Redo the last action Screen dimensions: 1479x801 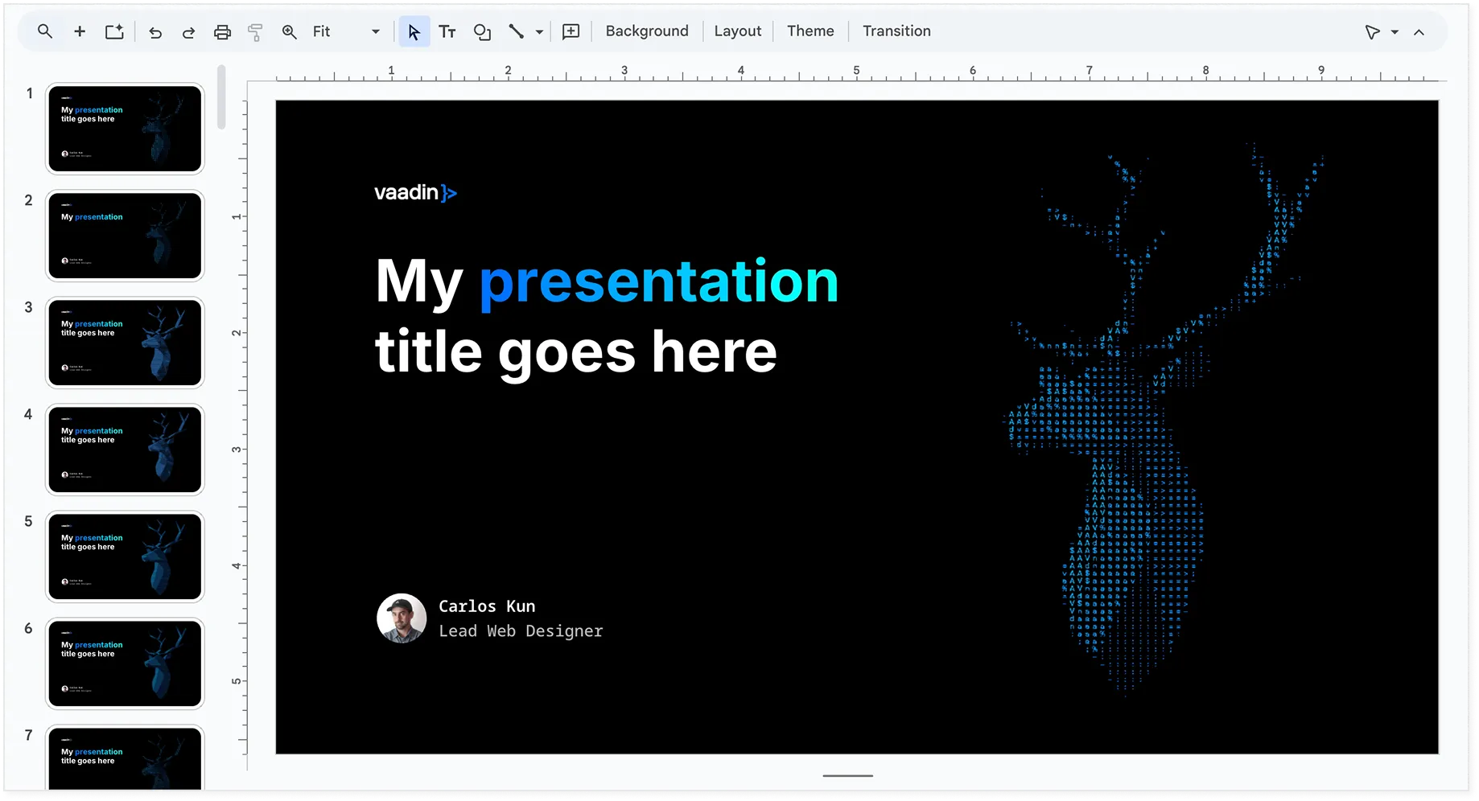188,32
